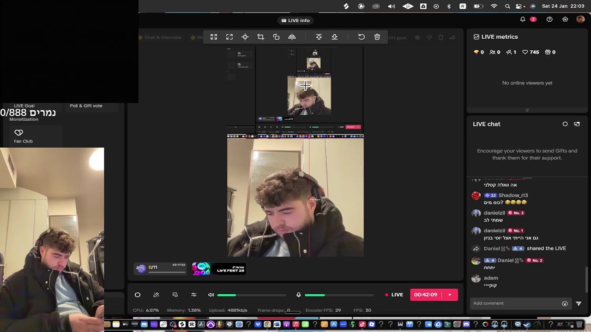This screenshot has width=591, height=332.
Task: Open Siri from the menu bar
Action: [533, 6]
